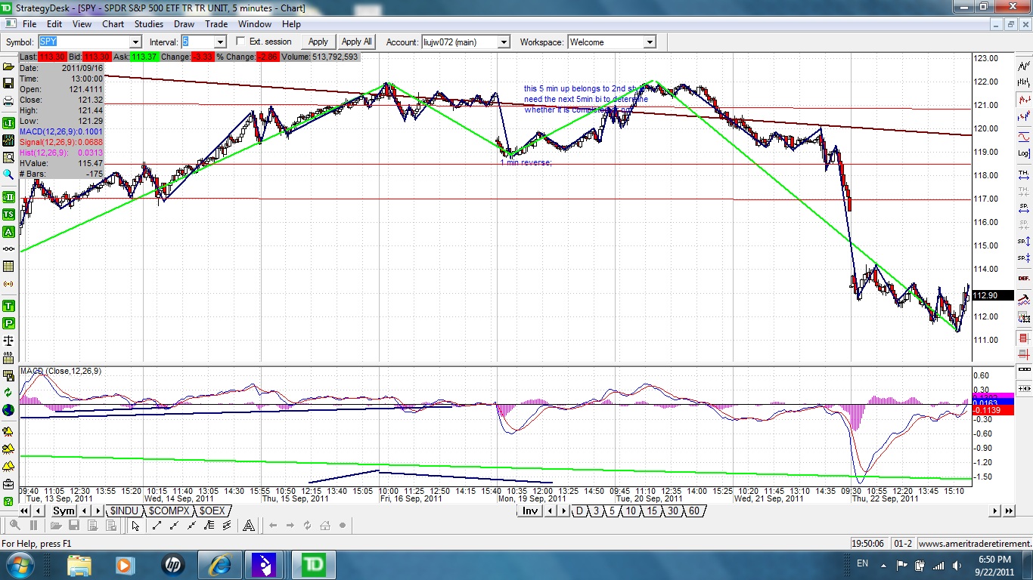Open file explorer folder on taskbar
The width and height of the screenshot is (1033, 580).
pyautogui.click(x=79, y=564)
